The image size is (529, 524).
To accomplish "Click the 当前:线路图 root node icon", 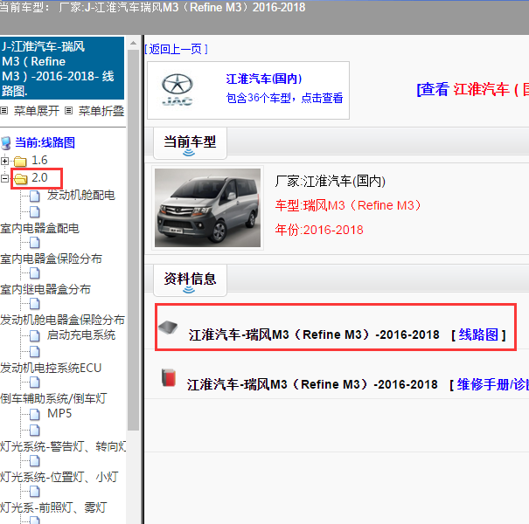I will click(x=7, y=143).
